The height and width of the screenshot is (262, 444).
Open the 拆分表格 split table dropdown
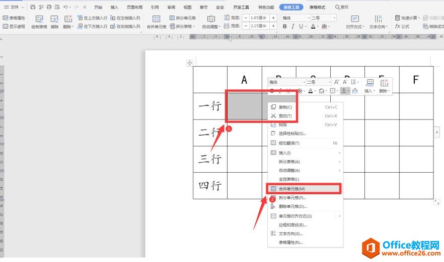coord(182,26)
